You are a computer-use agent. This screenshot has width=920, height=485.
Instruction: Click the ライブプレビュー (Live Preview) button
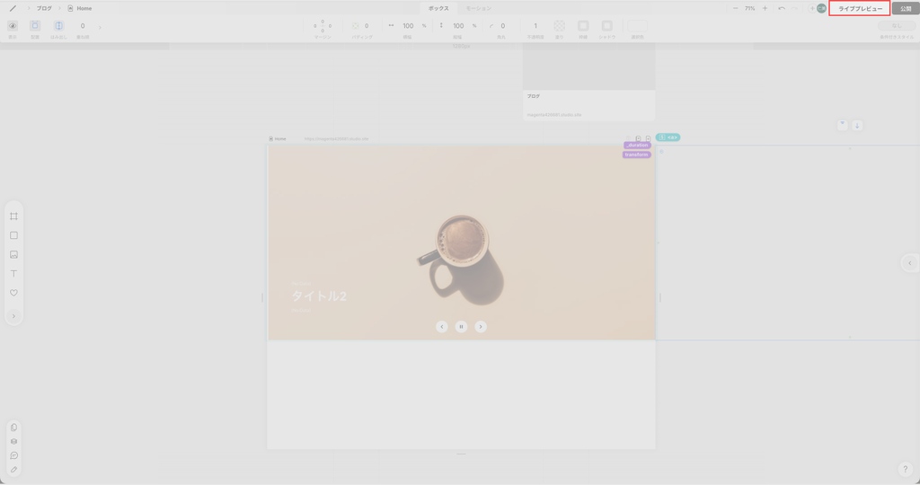coord(860,8)
